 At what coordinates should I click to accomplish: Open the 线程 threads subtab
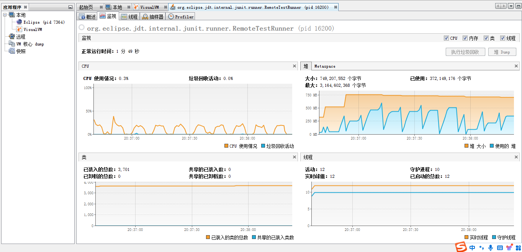129,16
